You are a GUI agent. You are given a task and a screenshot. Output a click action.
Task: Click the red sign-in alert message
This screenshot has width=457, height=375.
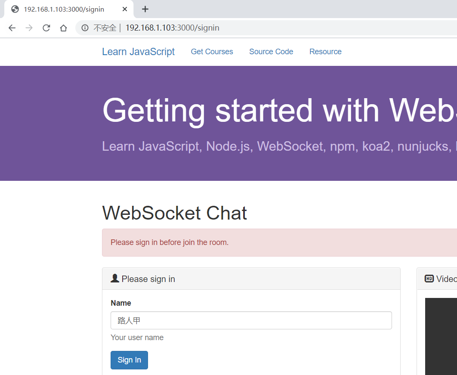click(280, 243)
